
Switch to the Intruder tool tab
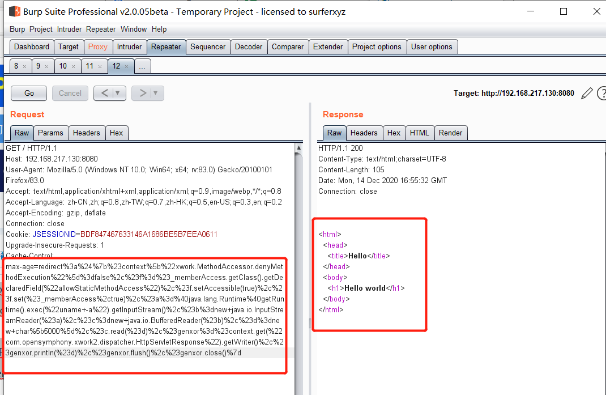point(130,47)
